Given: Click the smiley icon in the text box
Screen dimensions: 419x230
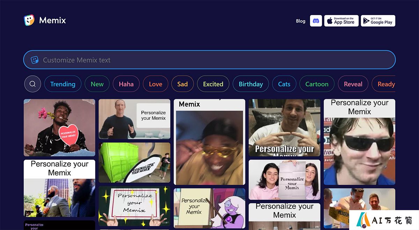Looking at the screenshot, I should 35,60.
